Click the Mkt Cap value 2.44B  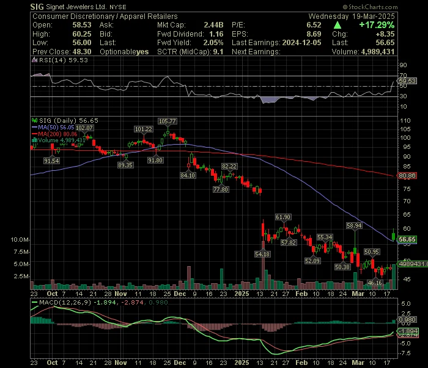click(214, 25)
